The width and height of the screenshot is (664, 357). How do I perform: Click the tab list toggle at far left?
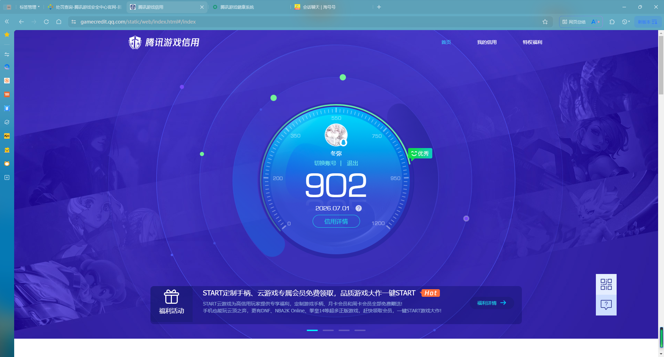(x=8, y=7)
